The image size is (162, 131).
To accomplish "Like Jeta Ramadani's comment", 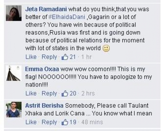I will point(31,57).
